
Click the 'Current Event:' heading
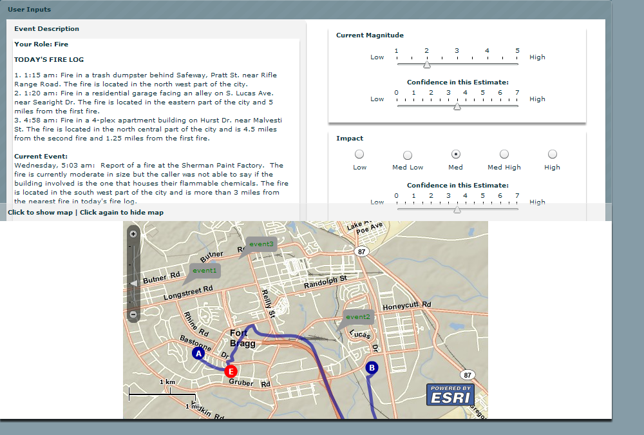(41, 156)
